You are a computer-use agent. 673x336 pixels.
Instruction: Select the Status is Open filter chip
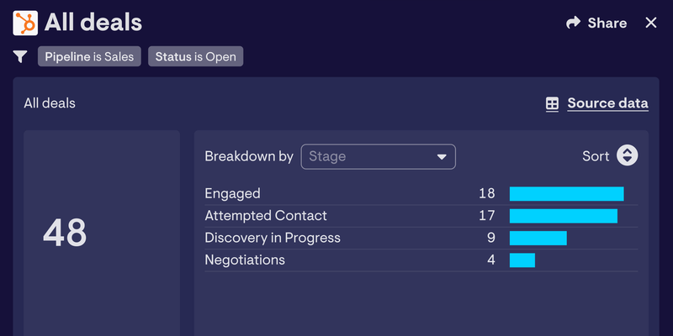[196, 56]
